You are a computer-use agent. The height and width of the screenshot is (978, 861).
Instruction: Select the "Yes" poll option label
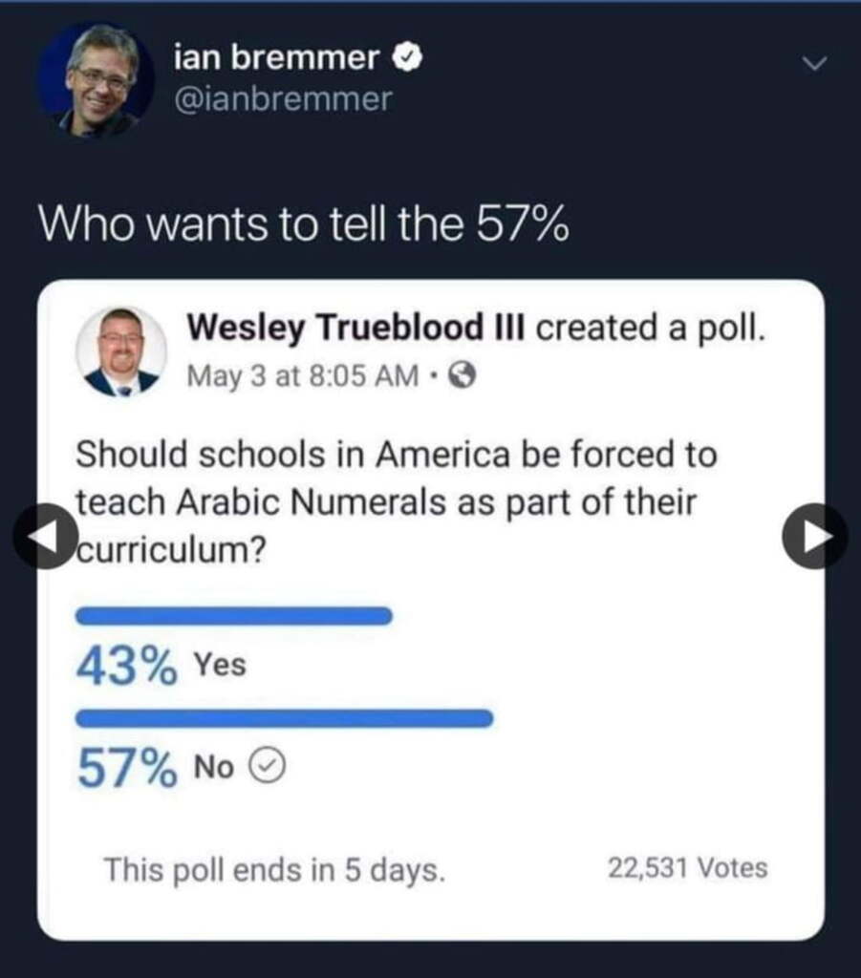[220, 664]
